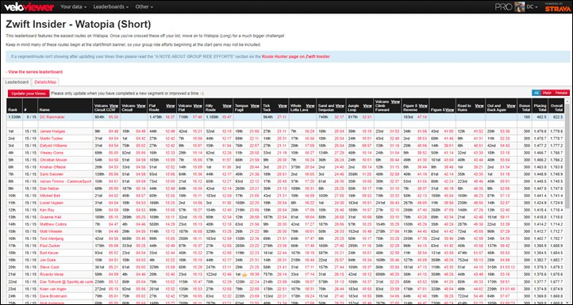Click View link for Sand and Sequoias

point(340,106)
